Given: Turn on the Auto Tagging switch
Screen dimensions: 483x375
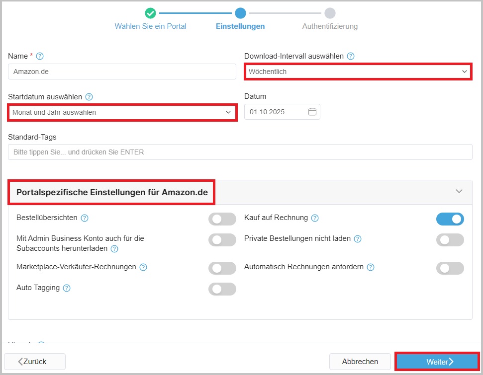Looking at the screenshot, I should point(222,289).
